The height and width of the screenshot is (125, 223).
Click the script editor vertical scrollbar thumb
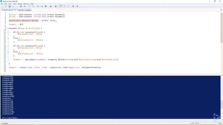click(222, 28)
